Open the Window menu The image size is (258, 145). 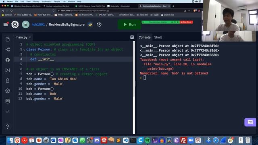pyautogui.click(x=71, y=1)
